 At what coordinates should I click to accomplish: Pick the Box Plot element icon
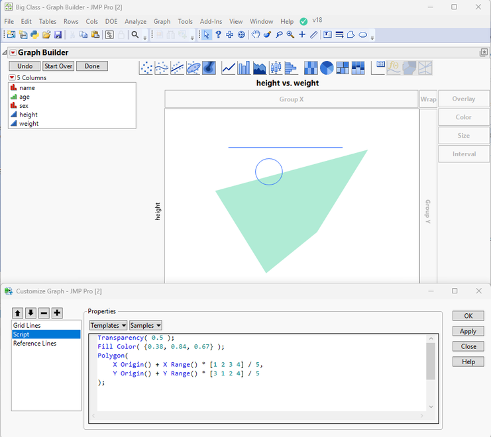(x=276, y=68)
